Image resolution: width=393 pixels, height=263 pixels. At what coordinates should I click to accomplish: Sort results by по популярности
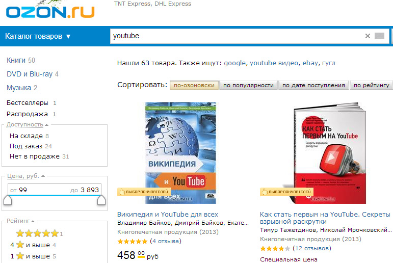click(248, 85)
